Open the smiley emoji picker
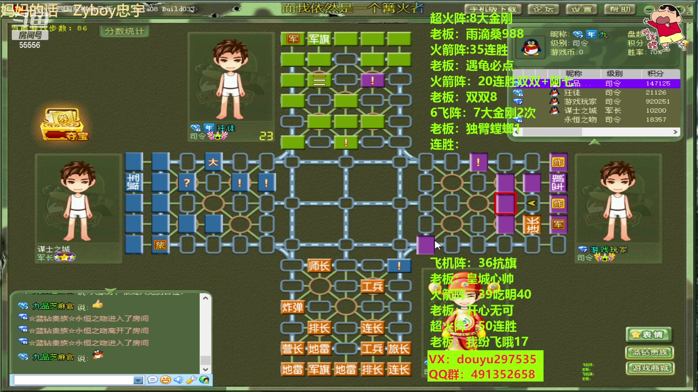The height and width of the screenshot is (392, 698). (165, 380)
